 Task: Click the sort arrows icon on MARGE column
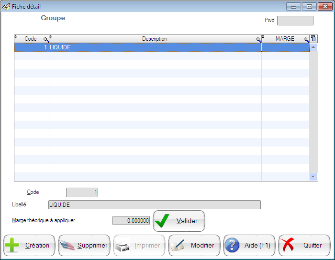pyautogui.click(x=263, y=37)
